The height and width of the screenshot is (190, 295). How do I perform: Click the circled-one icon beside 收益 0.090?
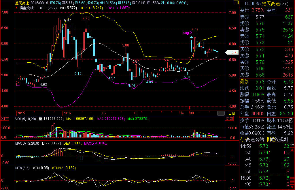262,133
